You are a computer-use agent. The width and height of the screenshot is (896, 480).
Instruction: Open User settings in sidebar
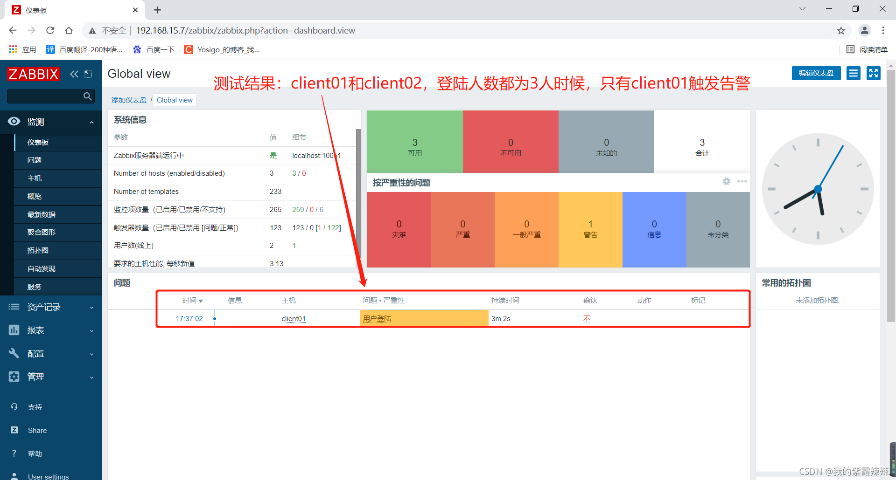(48, 476)
